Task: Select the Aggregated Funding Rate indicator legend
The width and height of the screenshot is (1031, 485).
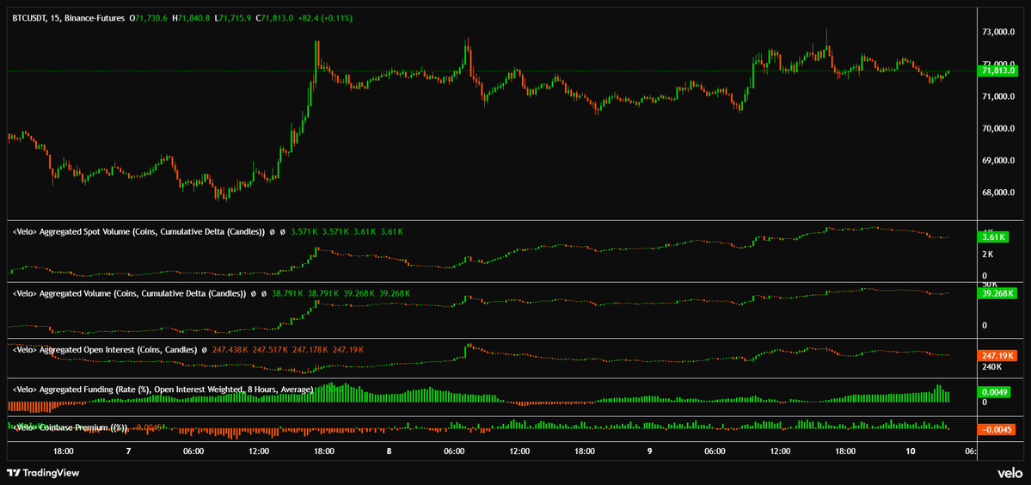Action: [163, 390]
